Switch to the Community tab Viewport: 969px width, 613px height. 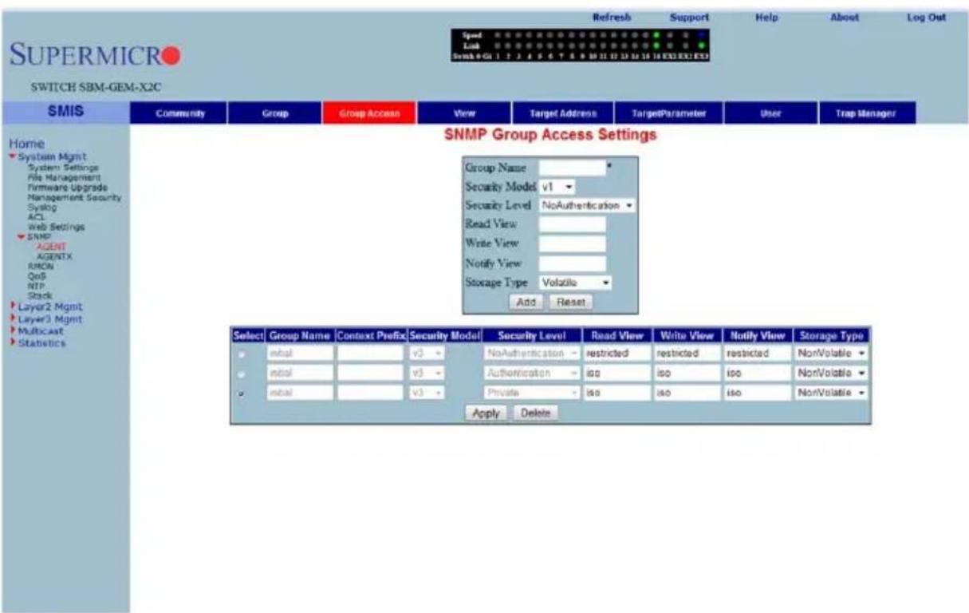(x=179, y=114)
